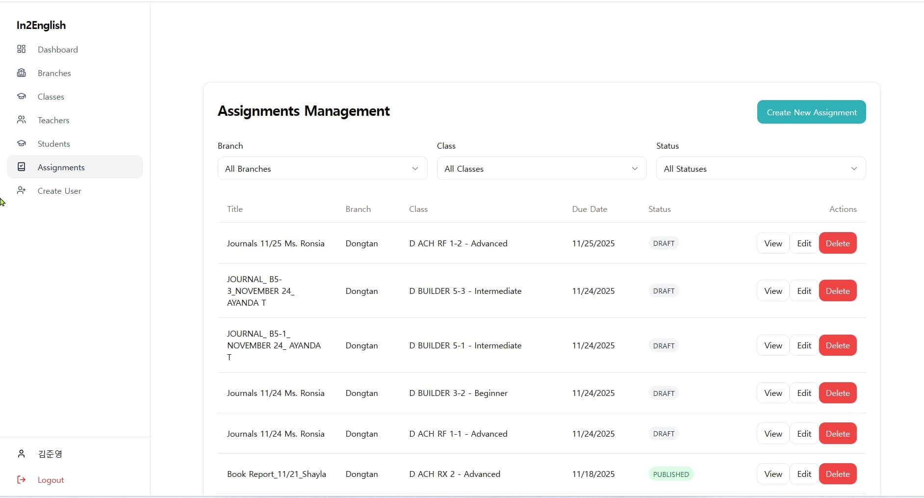Delete the Book Report_11/21_Shayla assignment
This screenshot has width=924, height=498.
(837, 474)
